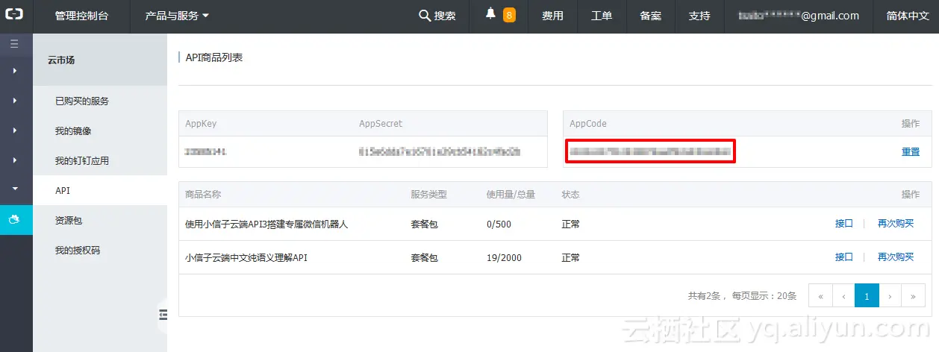Click the AppKey column header

pos(201,123)
